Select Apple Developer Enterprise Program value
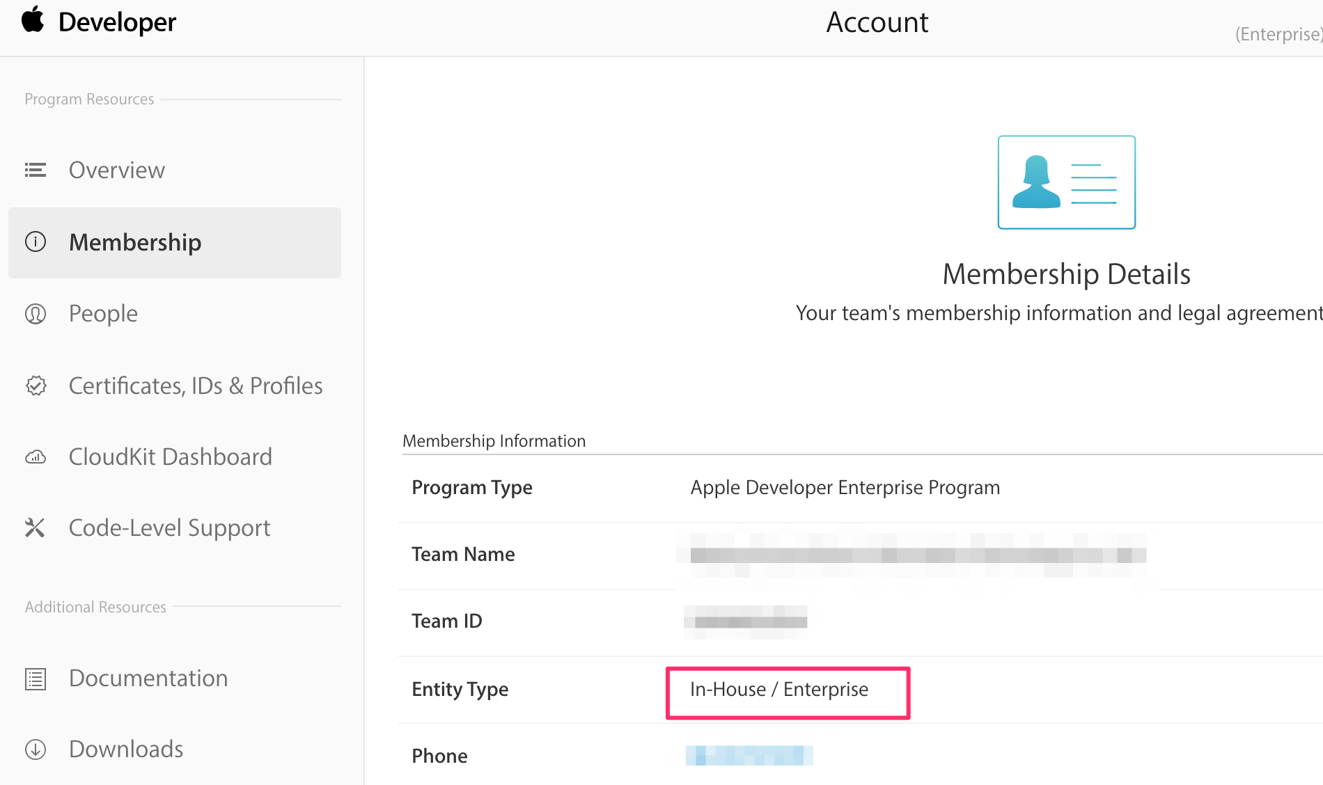The image size is (1323, 785). tap(845, 488)
